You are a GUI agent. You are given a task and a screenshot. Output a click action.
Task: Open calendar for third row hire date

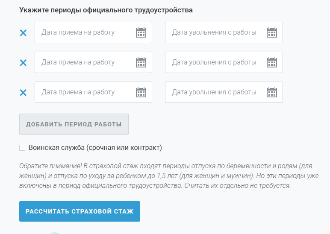coord(141,92)
